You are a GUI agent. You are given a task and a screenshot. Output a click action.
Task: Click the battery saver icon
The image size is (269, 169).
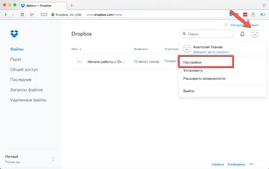click(263, 15)
